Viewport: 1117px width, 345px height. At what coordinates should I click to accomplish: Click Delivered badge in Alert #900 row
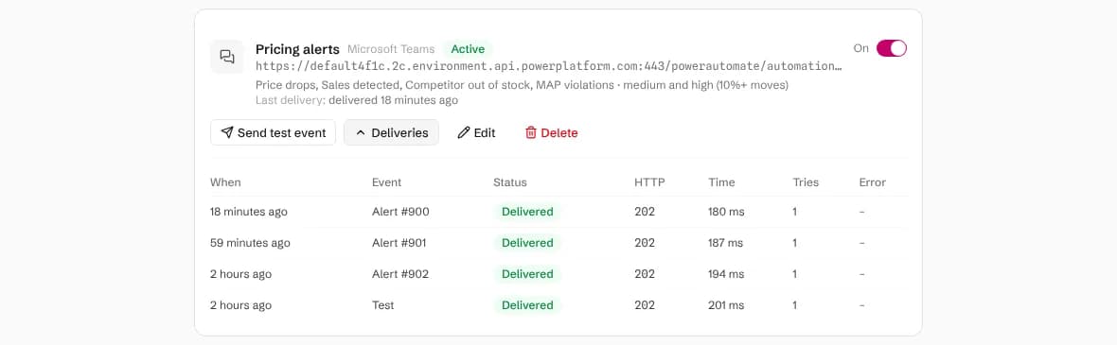pos(527,212)
